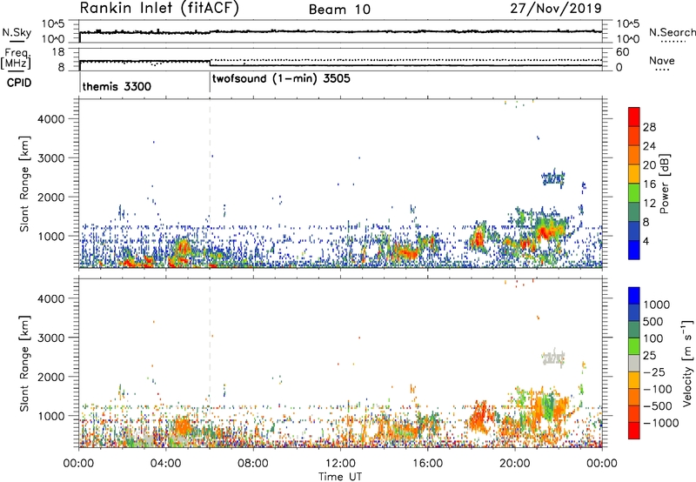Click the frequency value 18 on the left axis
696x482 pixels.
pyautogui.click(x=58, y=52)
